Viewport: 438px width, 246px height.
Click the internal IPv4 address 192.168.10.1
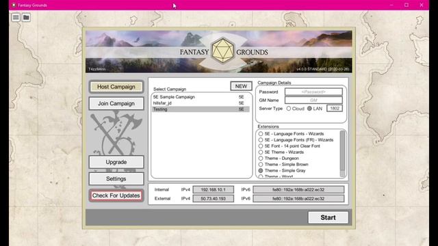[x=213, y=190]
